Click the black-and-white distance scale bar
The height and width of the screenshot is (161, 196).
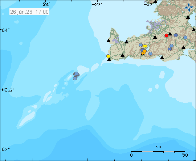coord(158,151)
